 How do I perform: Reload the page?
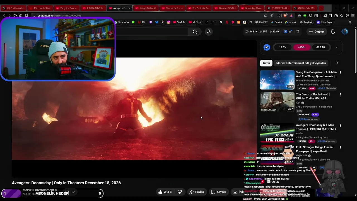click(15, 16)
